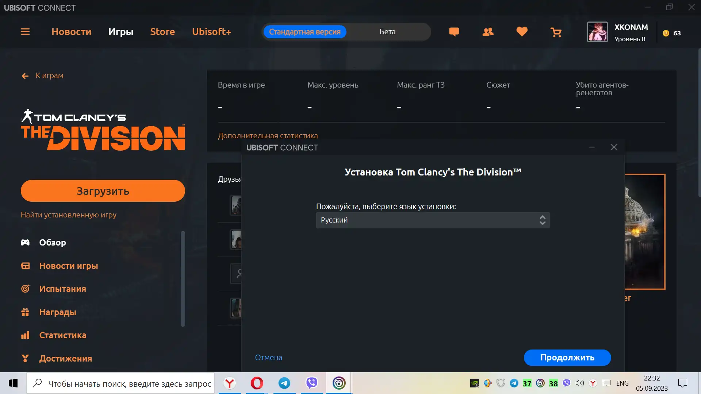This screenshot has height=394, width=701.
Task: Close the install dialog window
Action: click(x=614, y=147)
